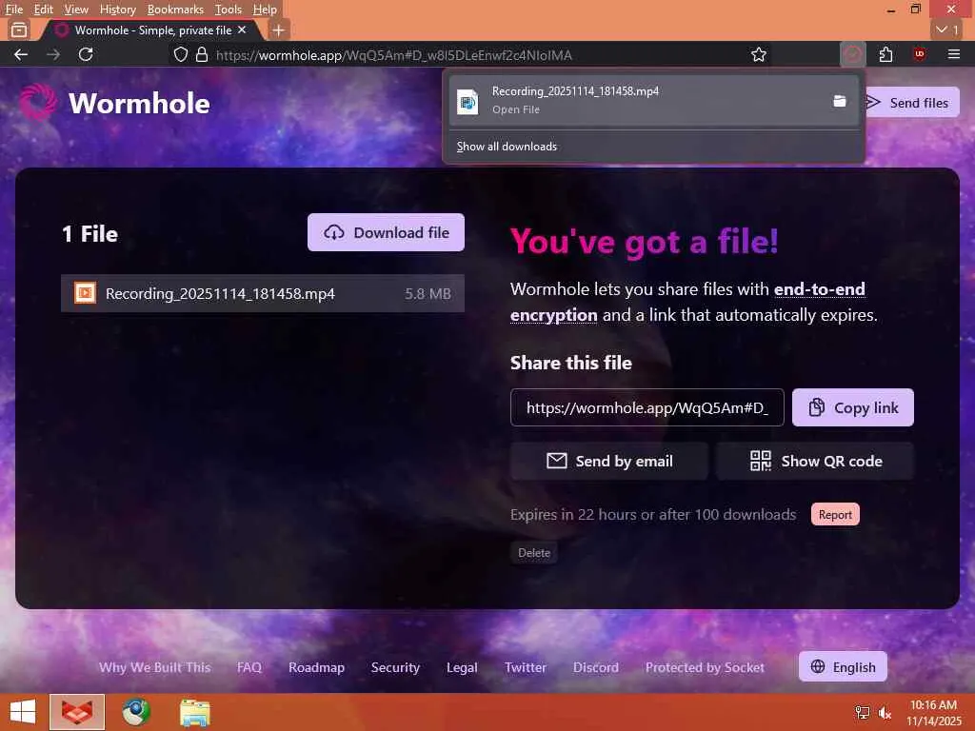The height and width of the screenshot is (731, 975).
Task: Click the video file icon in list
Action: coord(85,293)
